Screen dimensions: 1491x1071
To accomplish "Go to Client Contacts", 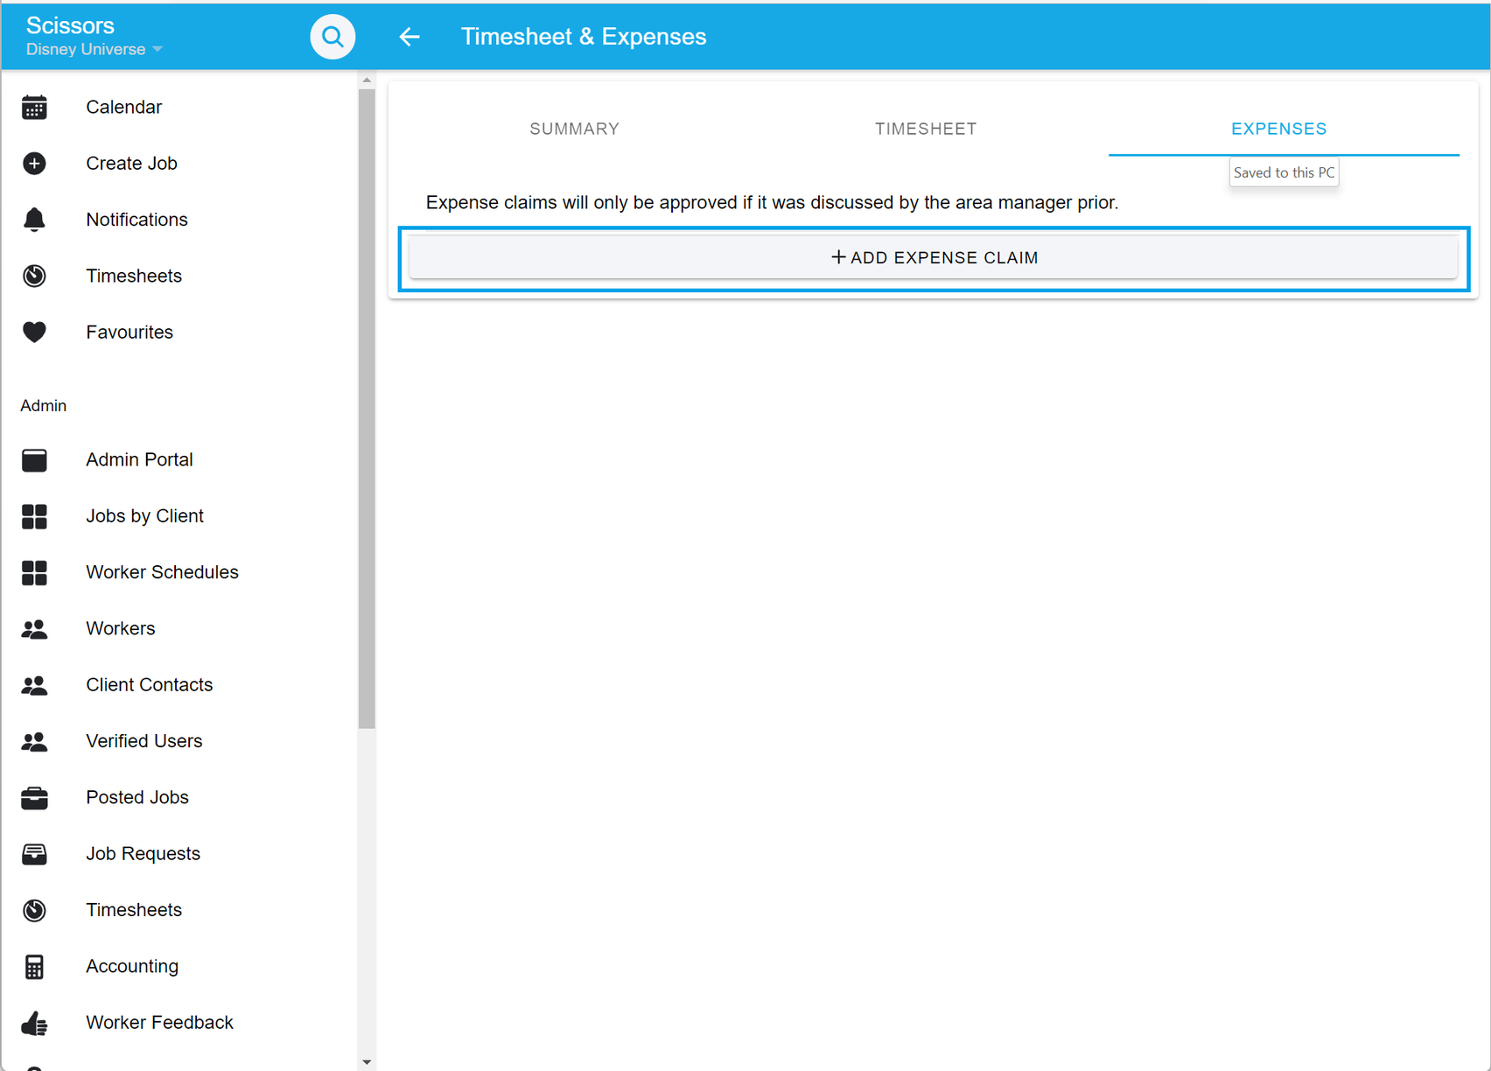I will (x=149, y=685).
